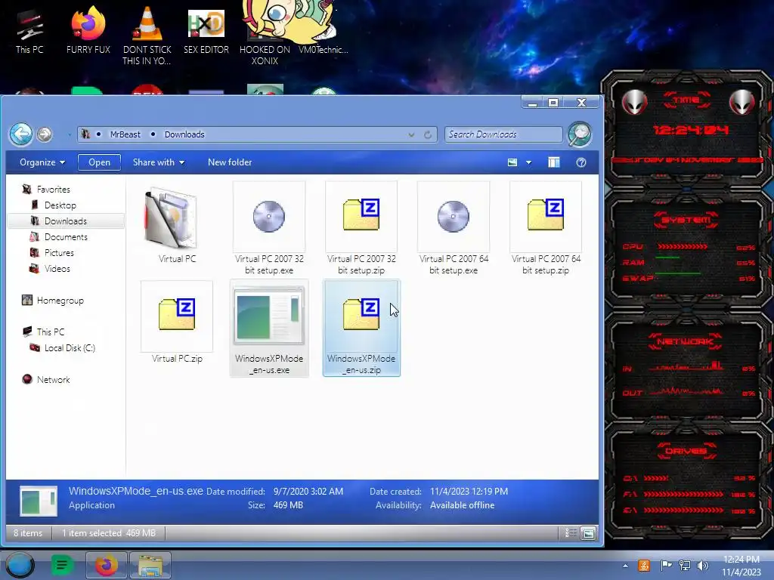This screenshot has height=580, width=774.
Task: Open the network tray icon
Action: click(685, 566)
